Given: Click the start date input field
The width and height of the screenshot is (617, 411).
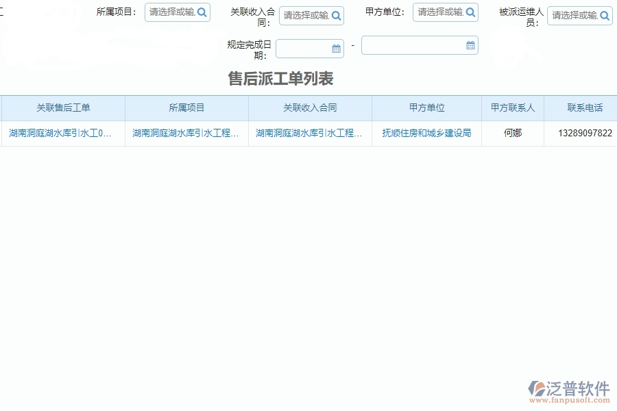Looking at the screenshot, I should click(x=305, y=49).
